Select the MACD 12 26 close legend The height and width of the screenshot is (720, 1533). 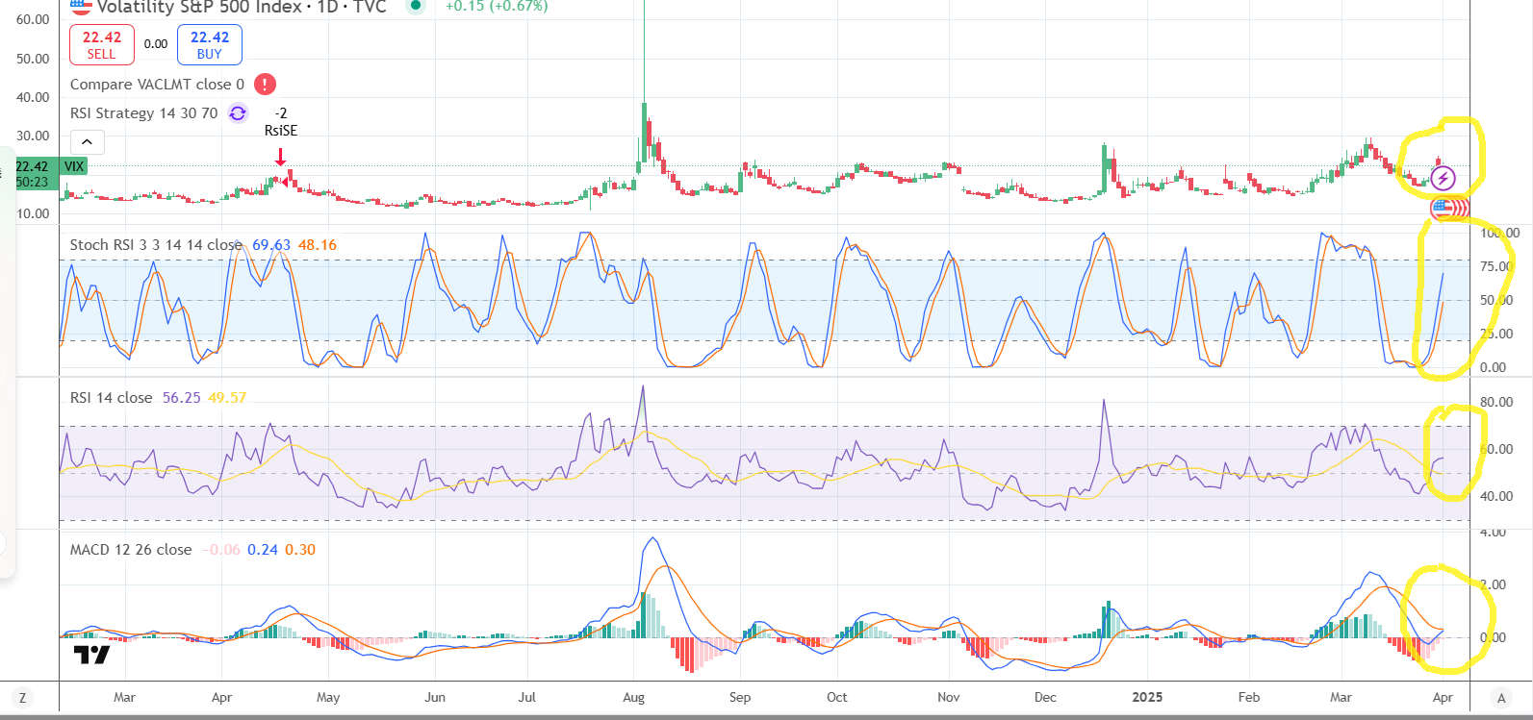[x=130, y=550]
